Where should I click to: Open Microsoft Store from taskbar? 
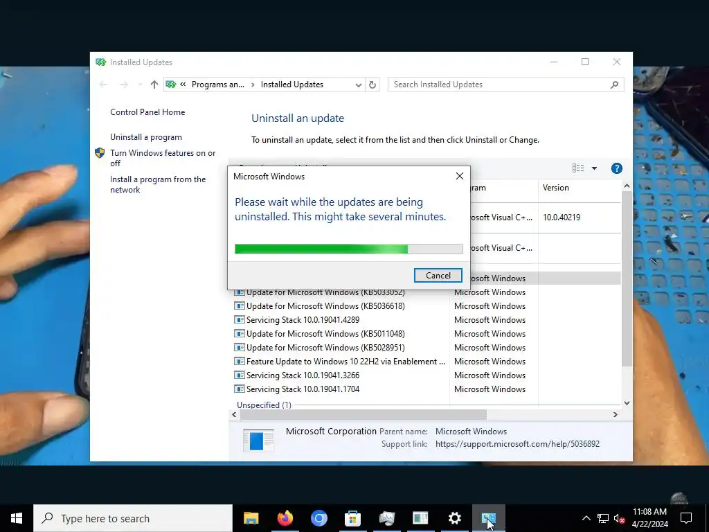tap(352, 518)
